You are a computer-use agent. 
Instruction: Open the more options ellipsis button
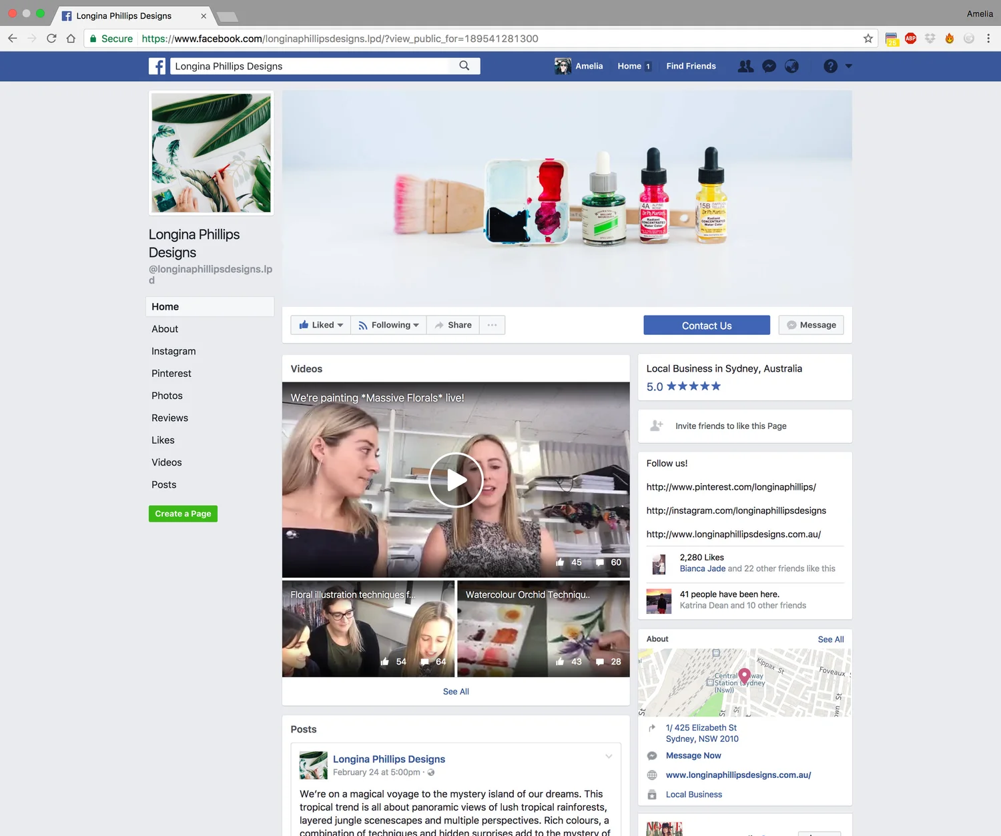(492, 325)
